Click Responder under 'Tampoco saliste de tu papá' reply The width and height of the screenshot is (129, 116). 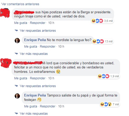[x=47, y=106]
